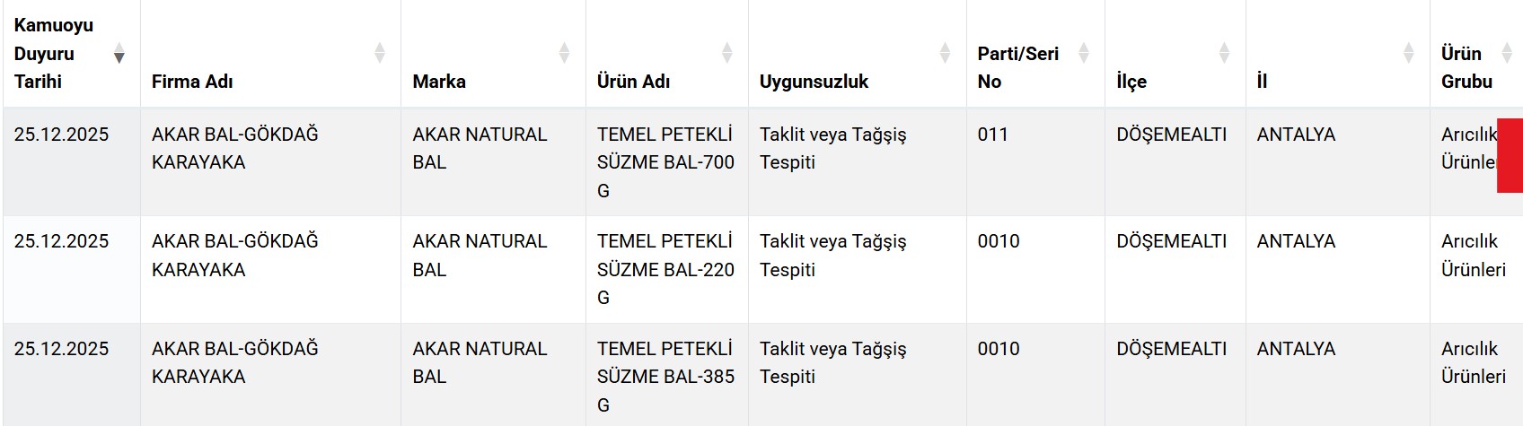Click DÖŞEMEALTI in the 220 G row
This screenshot has height=426, width=1523.
tap(1171, 241)
